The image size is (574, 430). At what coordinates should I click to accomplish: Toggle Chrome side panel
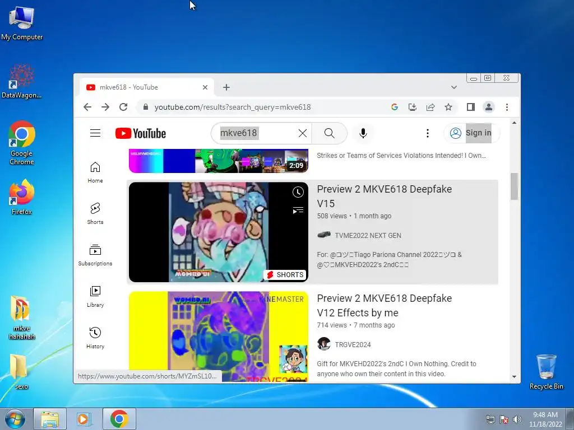point(471,107)
